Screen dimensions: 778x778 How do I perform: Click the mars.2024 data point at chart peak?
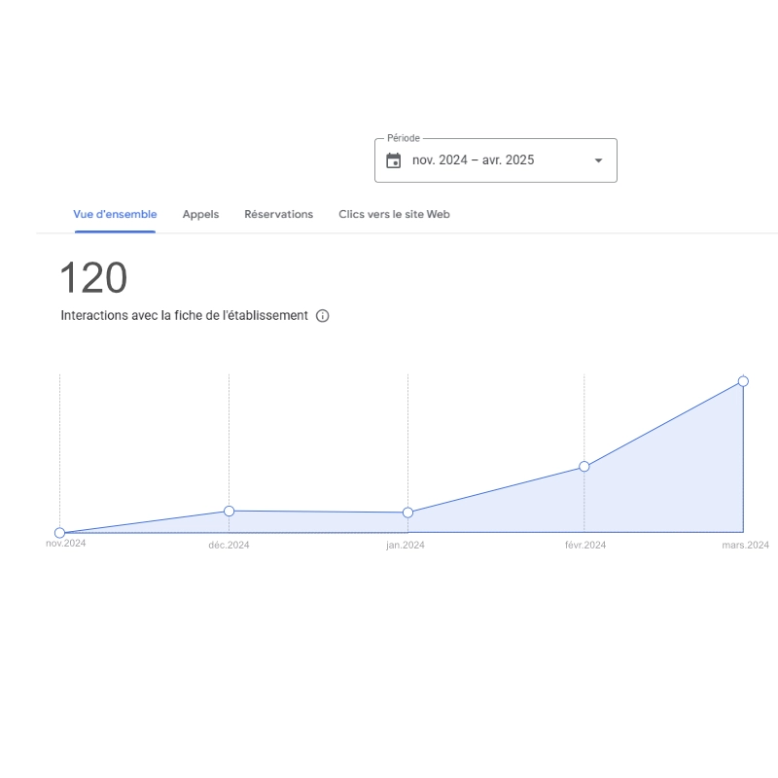pyautogui.click(x=743, y=381)
